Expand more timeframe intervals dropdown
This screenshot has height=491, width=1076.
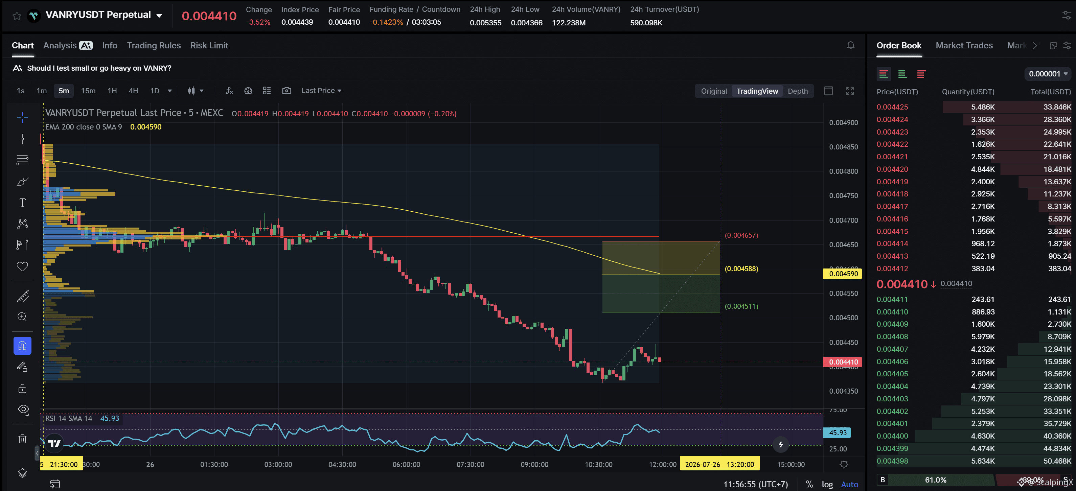pos(169,91)
